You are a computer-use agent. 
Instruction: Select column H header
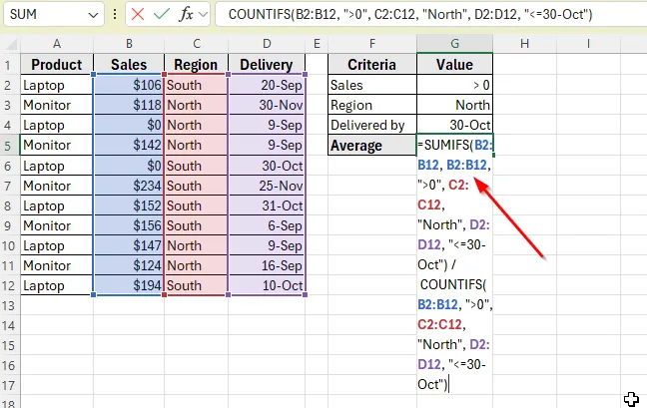tap(524, 43)
